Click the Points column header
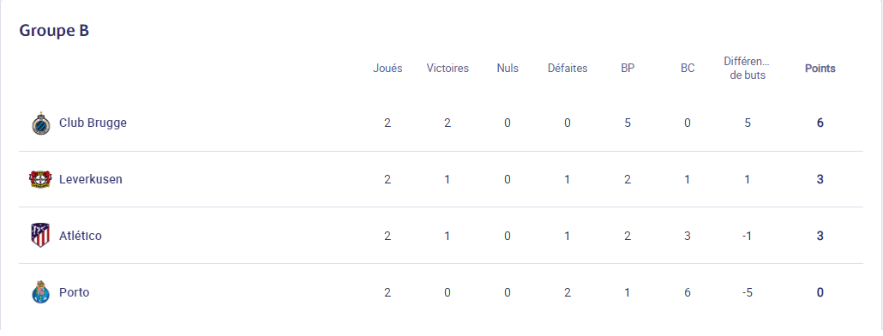The height and width of the screenshot is (336, 883). click(x=820, y=68)
